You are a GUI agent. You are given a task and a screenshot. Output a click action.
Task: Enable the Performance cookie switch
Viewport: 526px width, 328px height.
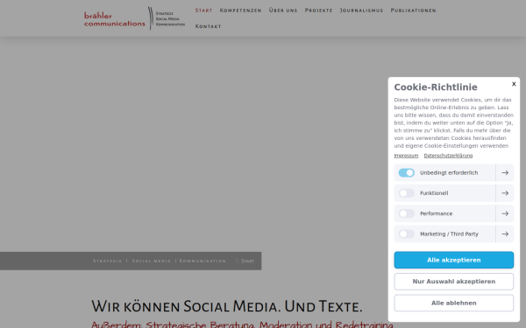(406, 213)
